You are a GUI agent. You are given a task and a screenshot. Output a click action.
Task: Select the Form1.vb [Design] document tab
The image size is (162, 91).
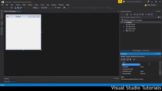[10, 11]
